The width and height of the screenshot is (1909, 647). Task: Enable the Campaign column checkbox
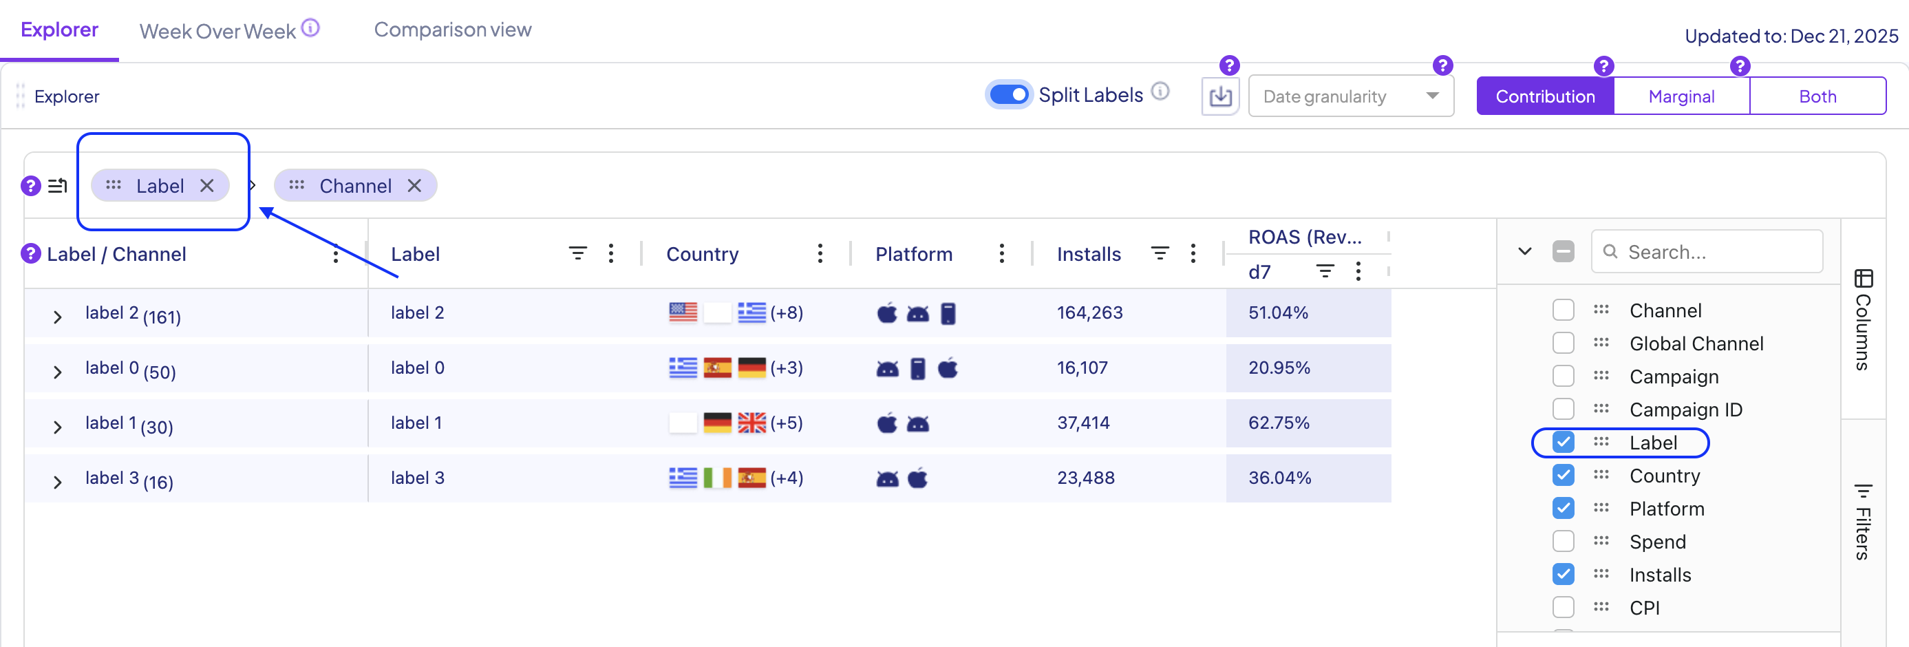[1563, 376]
